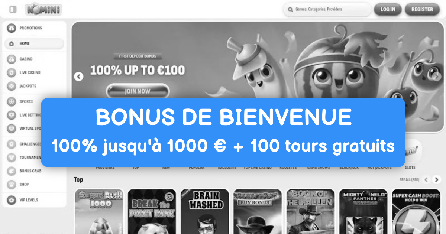Viewport: 446px width, 234px height.
Task: Go back in Top games carousel
Action: click(426, 180)
